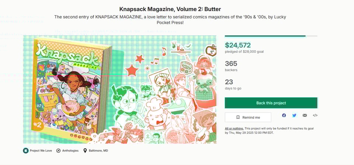Image resolution: width=354 pixels, height=165 pixels.
Task: Click the Project We Love badge icon
Action: click(x=25, y=151)
